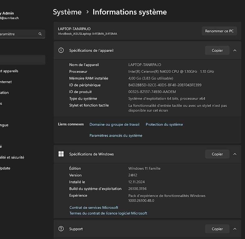Screen dimensions: 245x239
Task: Click the Nom de l'appareil label
Action: (x=84, y=65)
